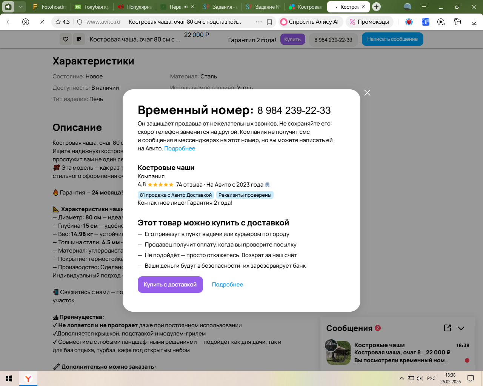Open Подробнее link next to delivery button
The width and height of the screenshot is (483, 386).
(227, 285)
